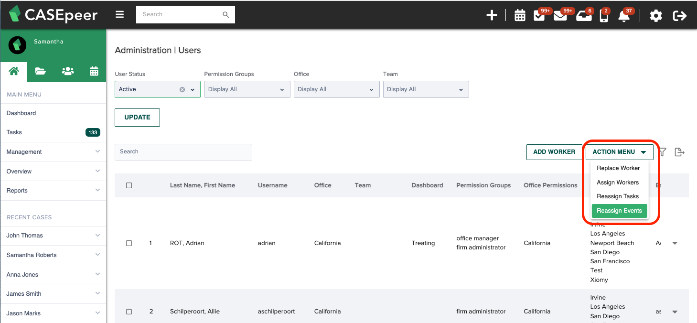Sort by Dashboard column header
Image resolution: width=697 pixels, height=323 pixels.
[427, 185]
